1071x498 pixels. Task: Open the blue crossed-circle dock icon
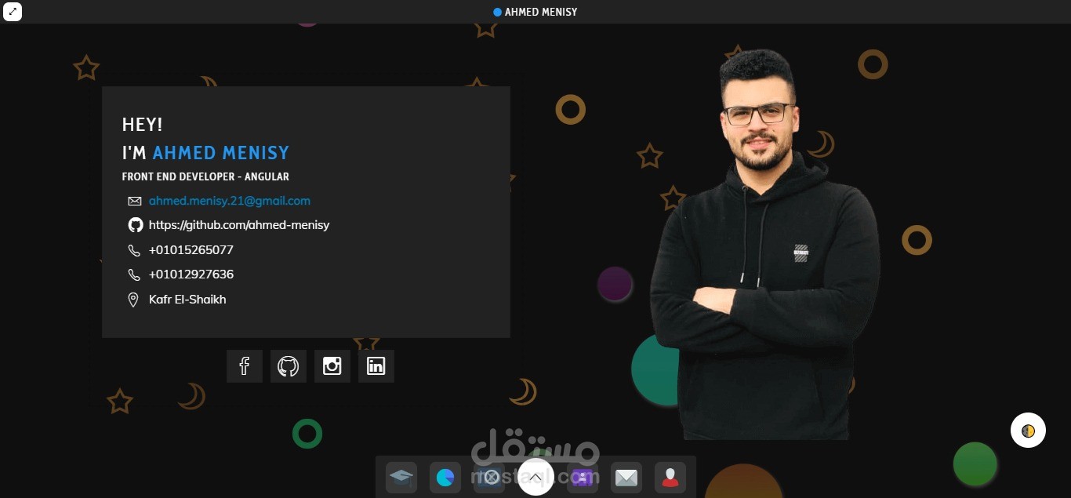[491, 478]
